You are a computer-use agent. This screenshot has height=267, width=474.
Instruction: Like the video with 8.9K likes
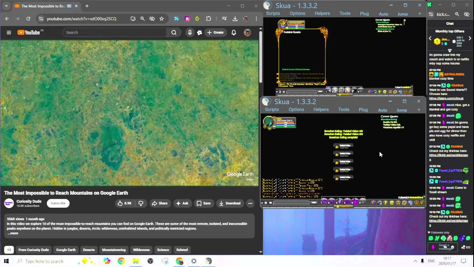pos(124,203)
